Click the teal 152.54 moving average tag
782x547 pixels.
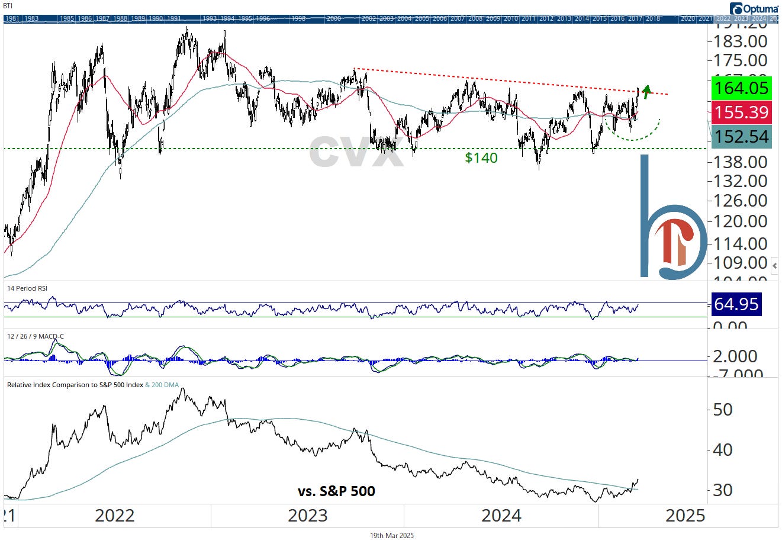click(742, 137)
